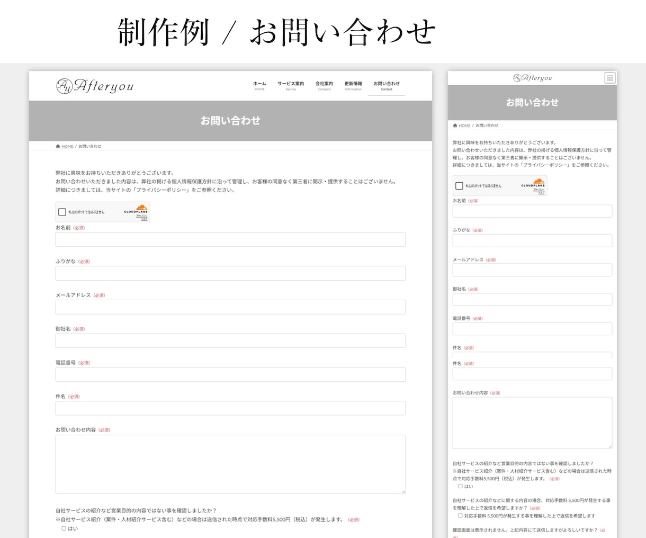Screen dimensions: 646x538
Task: Click the Cloudflare logo in the desktop captcha
Action: (x=136, y=209)
